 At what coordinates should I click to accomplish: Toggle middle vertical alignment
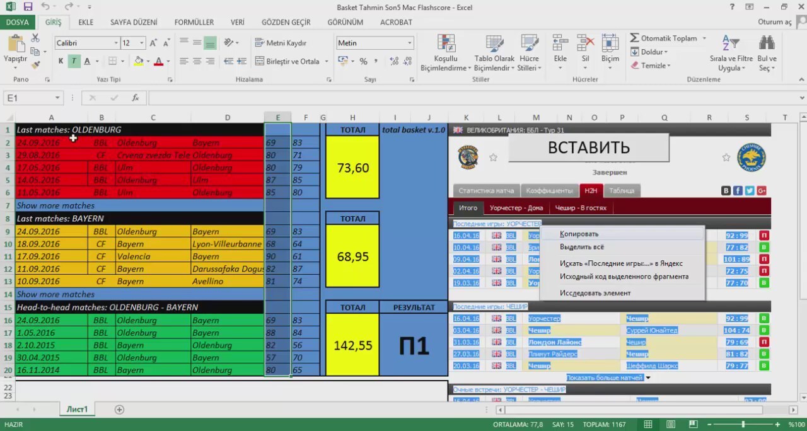[x=197, y=42]
